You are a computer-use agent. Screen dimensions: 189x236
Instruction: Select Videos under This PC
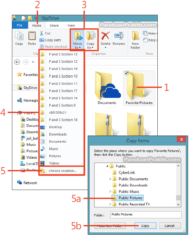coord(29,157)
